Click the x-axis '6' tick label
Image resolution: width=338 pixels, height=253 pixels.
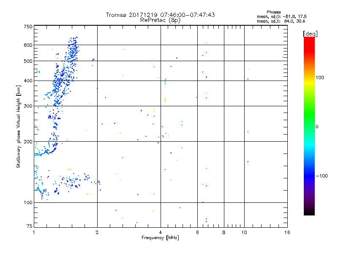197,232
